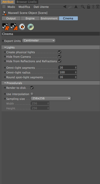Screen dimensions: 100x184
Task: Uncheck Hide from Camera
Action: 60,56
